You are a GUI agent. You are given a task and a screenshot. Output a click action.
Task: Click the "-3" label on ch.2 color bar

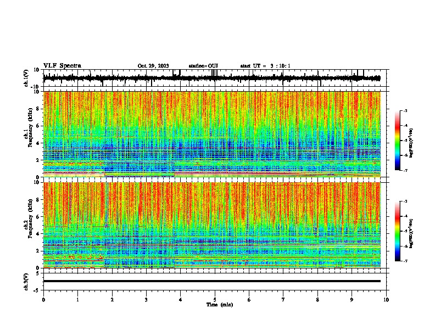point(405,201)
